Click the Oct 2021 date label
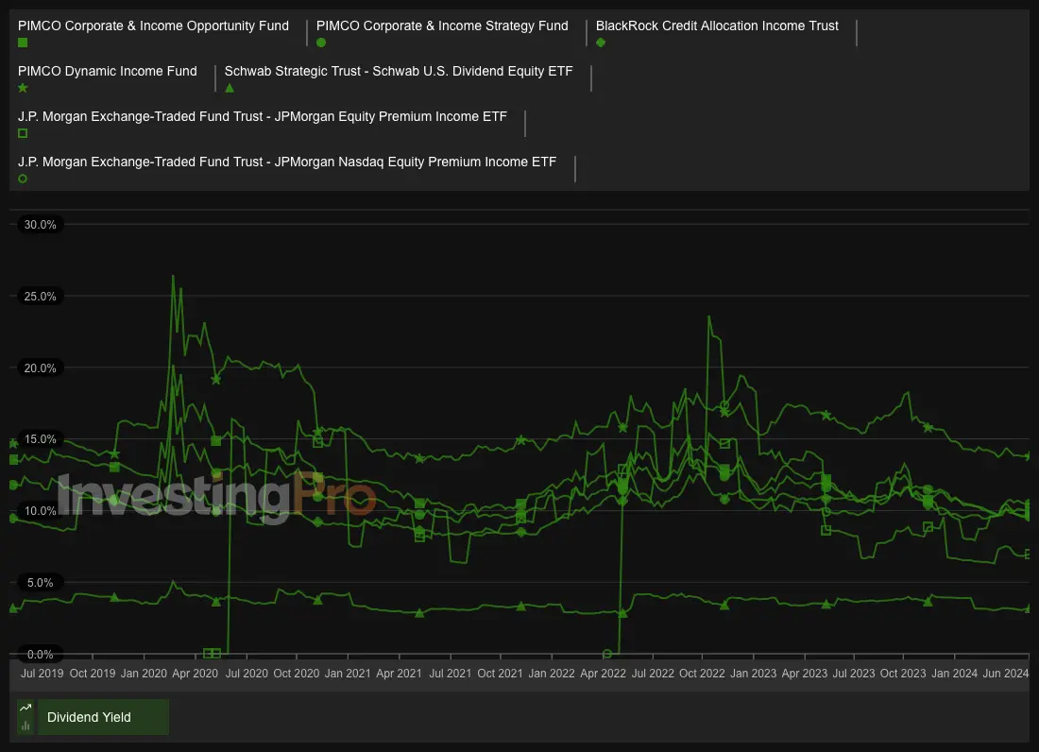This screenshot has width=1039, height=752. (x=501, y=674)
